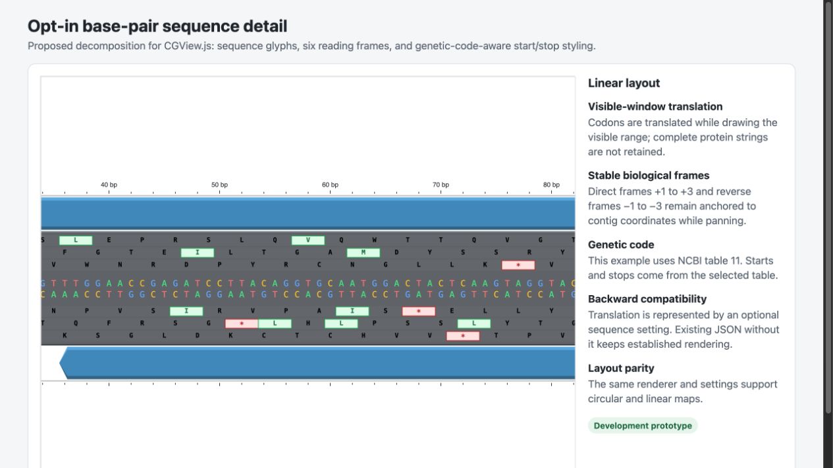Click the 'This example uses NCBI table 11' text
Screen dimensions: 833x468
click(x=683, y=268)
